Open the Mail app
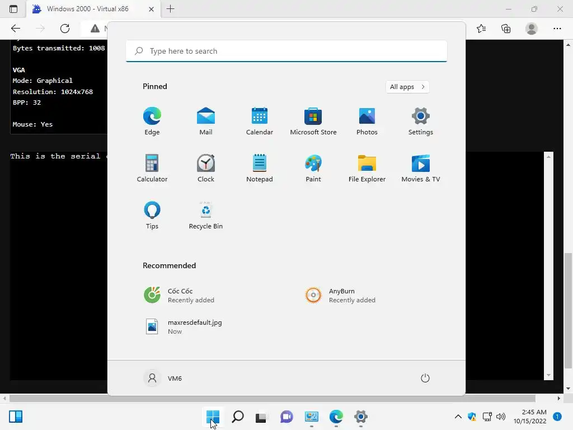 [x=206, y=121]
